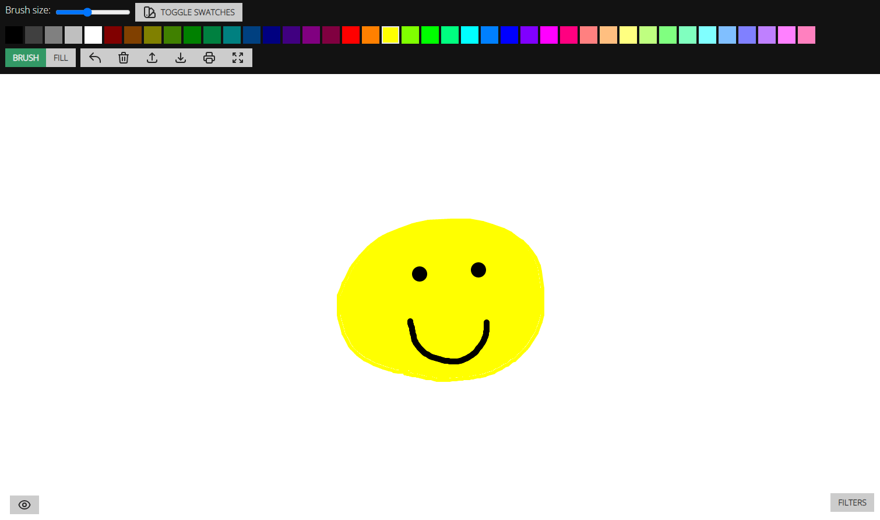Undo the last brush stroke

(94, 57)
